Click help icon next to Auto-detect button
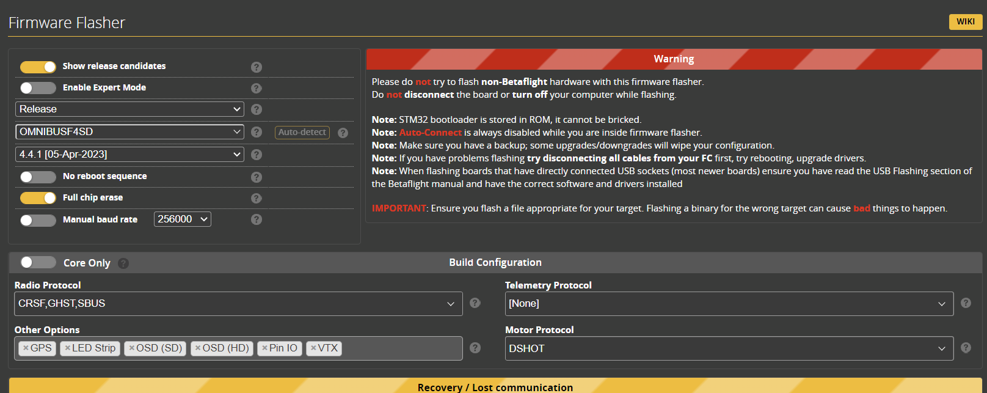The width and height of the screenshot is (987, 393). 343,133
